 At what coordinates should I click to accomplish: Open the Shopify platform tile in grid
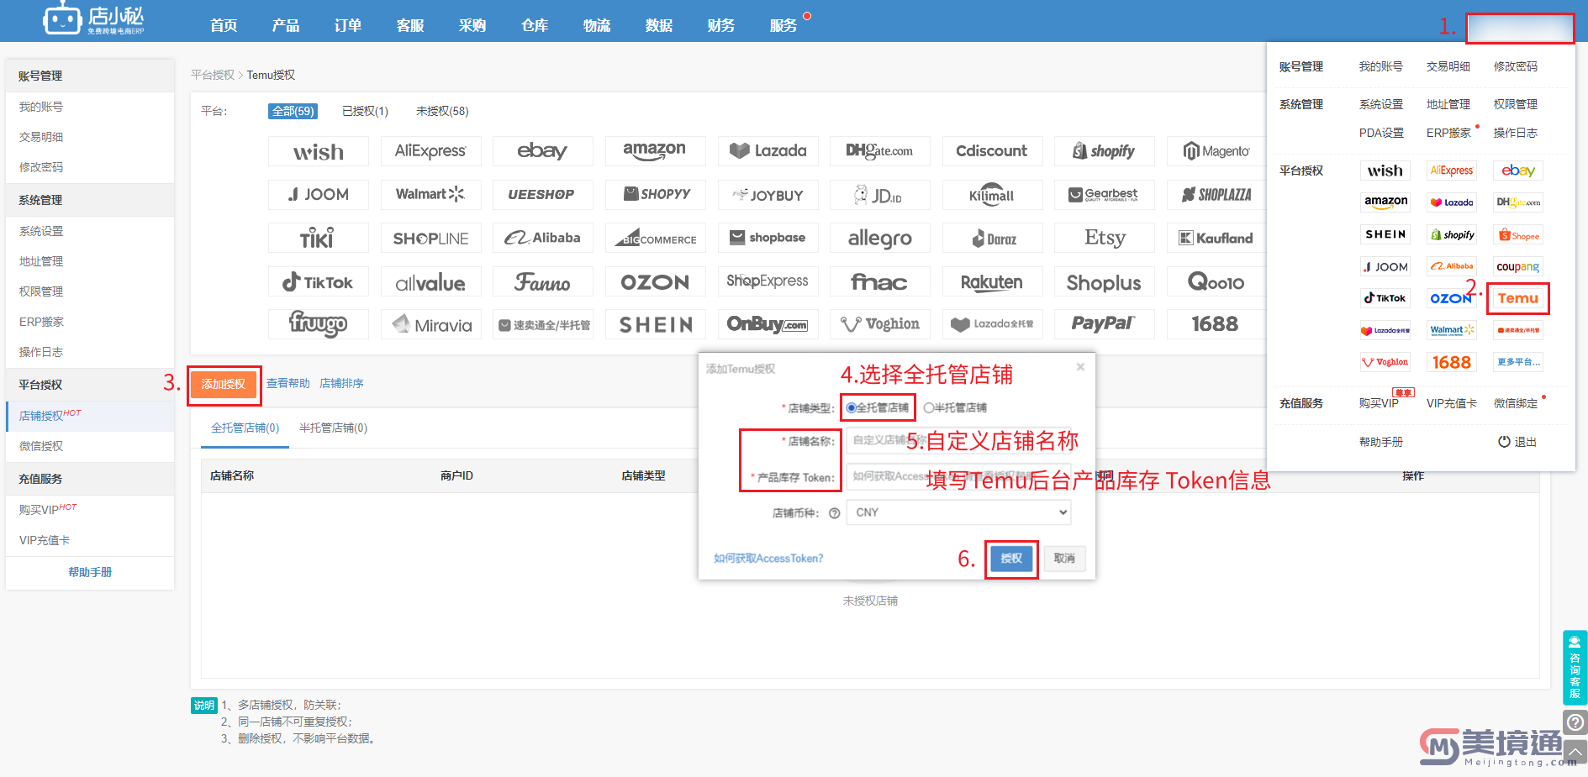pos(1105,151)
